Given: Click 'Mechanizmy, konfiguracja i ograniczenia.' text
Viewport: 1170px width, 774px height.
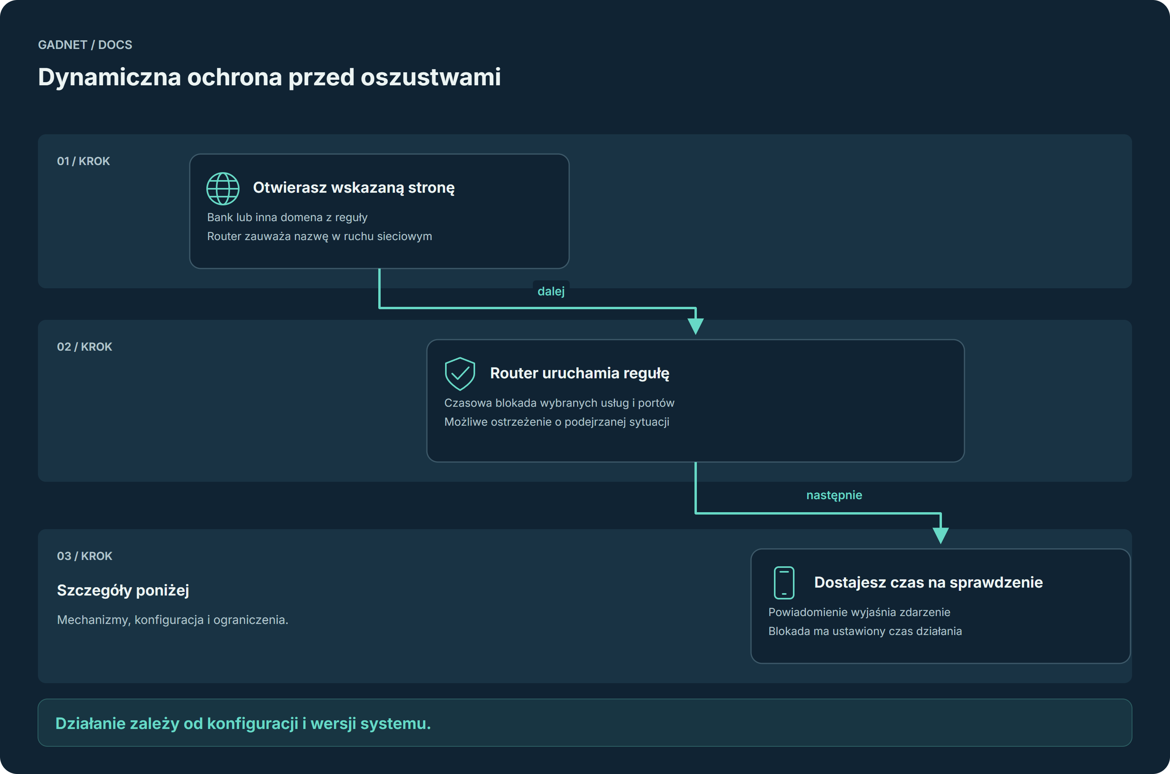Looking at the screenshot, I should [172, 620].
